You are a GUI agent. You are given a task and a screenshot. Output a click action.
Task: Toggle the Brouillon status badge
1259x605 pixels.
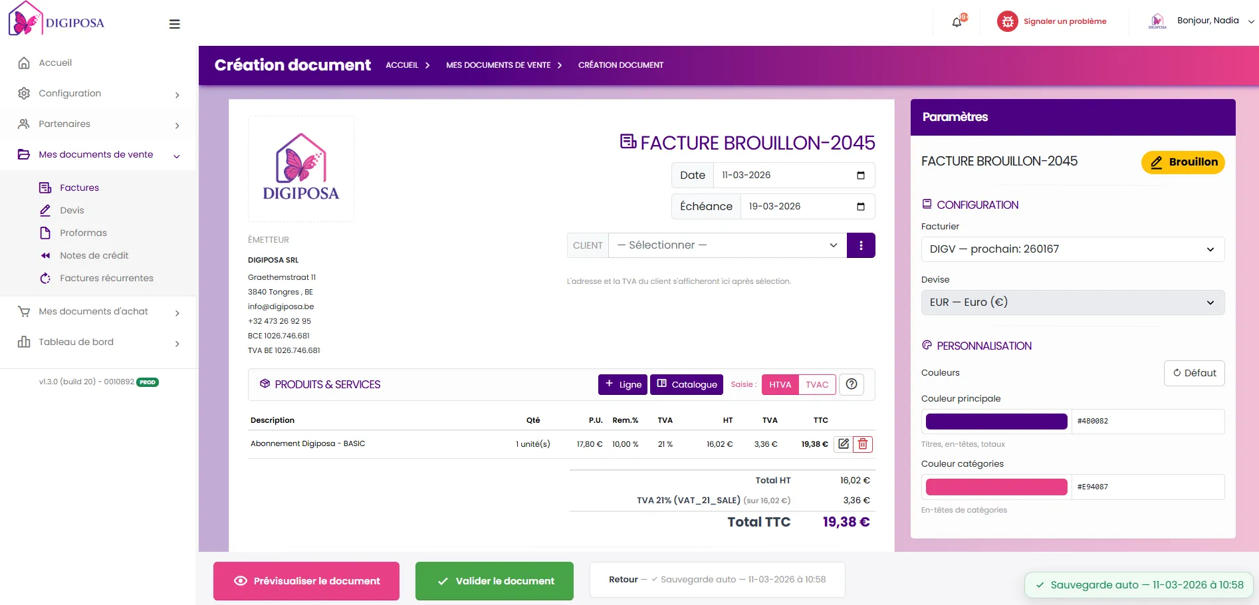(1183, 162)
